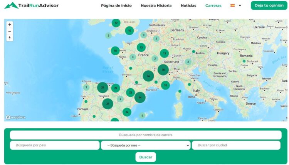Open cluster 34 in southern France
This screenshot has width=289, height=165.
click(148, 76)
